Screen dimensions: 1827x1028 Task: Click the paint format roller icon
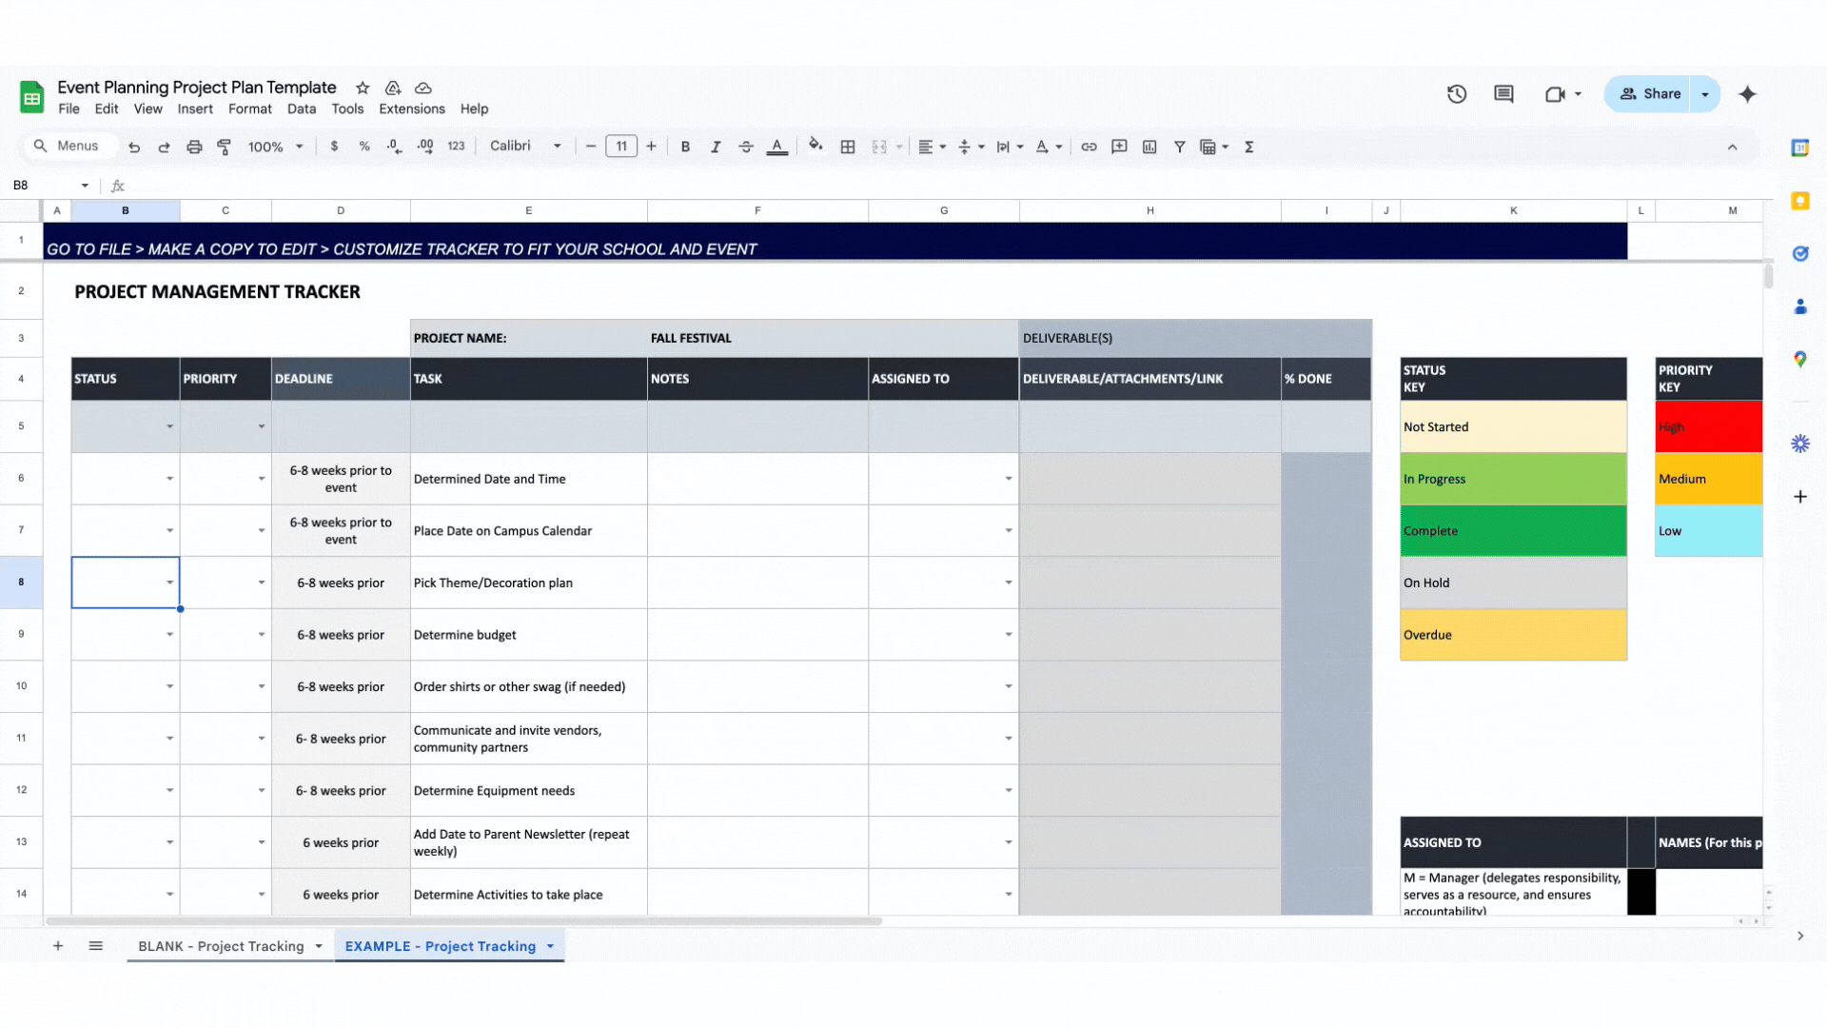(225, 147)
